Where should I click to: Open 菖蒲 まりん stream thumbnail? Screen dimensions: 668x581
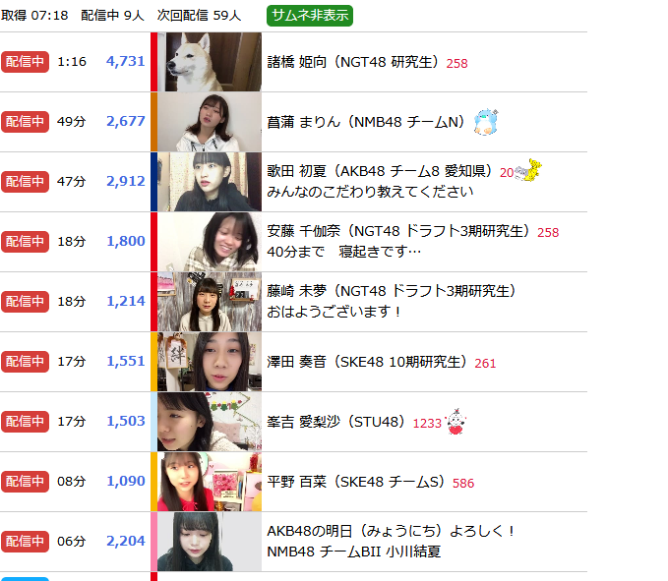(210, 122)
